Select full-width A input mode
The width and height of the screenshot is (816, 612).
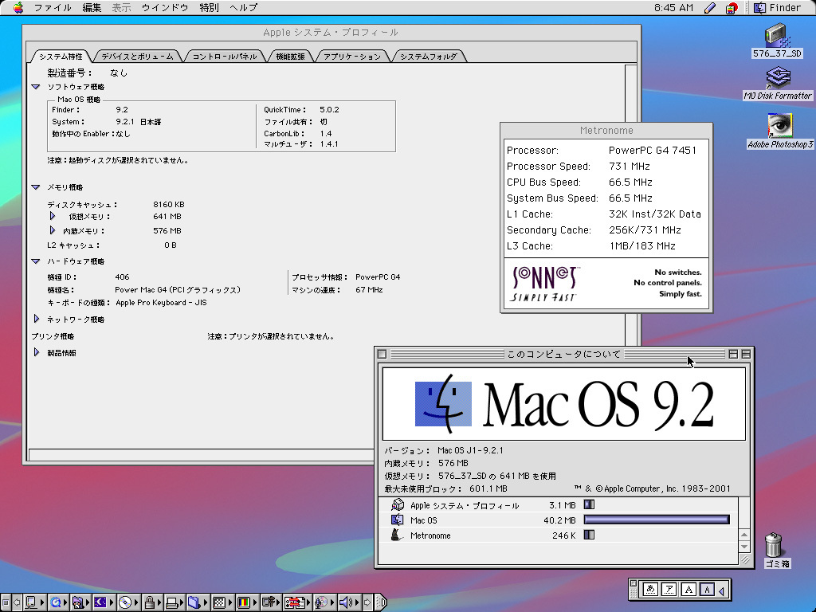tap(688, 590)
